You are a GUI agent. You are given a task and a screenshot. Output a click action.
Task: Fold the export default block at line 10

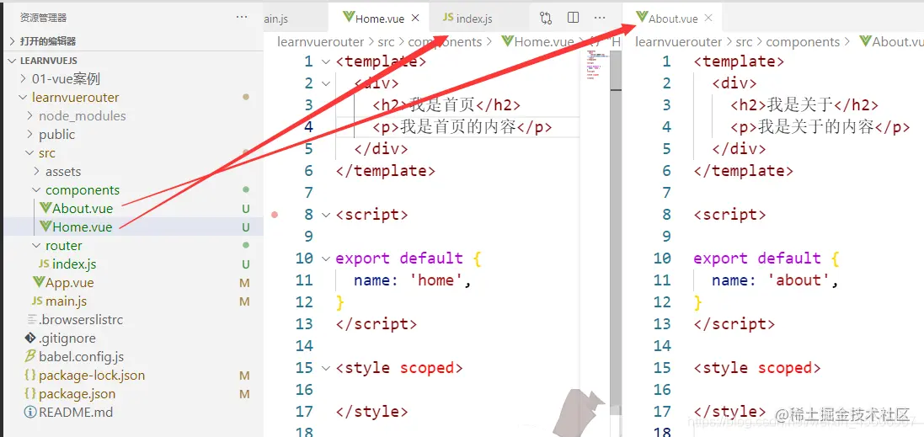pyautogui.click(x=326, y=258)
